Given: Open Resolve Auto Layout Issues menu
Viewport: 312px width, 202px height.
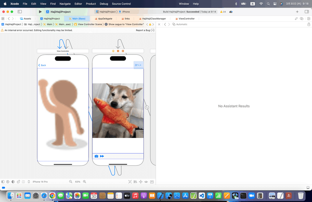Looking at the screenshot, I should (x=146, y=181).
